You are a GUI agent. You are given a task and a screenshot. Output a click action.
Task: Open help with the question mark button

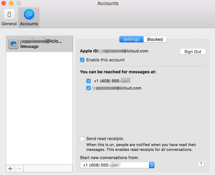click(201, 164)
